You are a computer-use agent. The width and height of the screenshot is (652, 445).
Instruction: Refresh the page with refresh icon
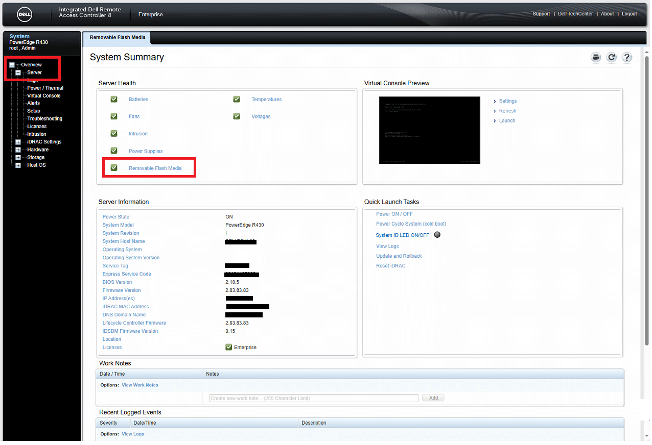click(x=611, y=57)
